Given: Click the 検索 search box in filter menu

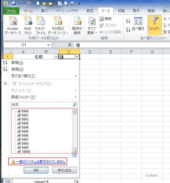Looking at the screenshot, I should [x=44, y=105].
